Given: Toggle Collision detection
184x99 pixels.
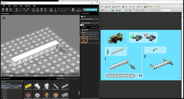Looking at the screenshot, I should tap(51, 10).
